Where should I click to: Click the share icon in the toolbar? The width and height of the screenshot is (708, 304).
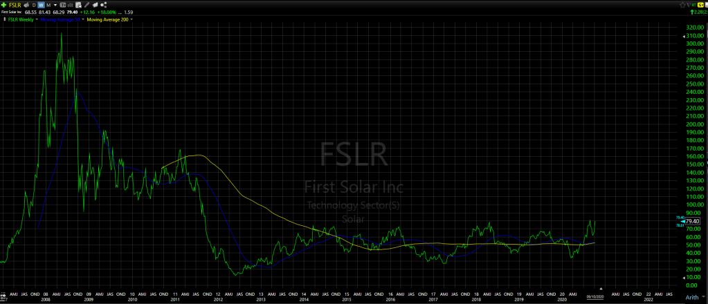pos(103,5)
